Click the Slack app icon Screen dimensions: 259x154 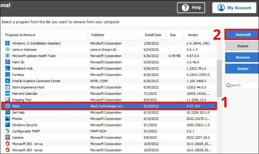tap(7, 106)
